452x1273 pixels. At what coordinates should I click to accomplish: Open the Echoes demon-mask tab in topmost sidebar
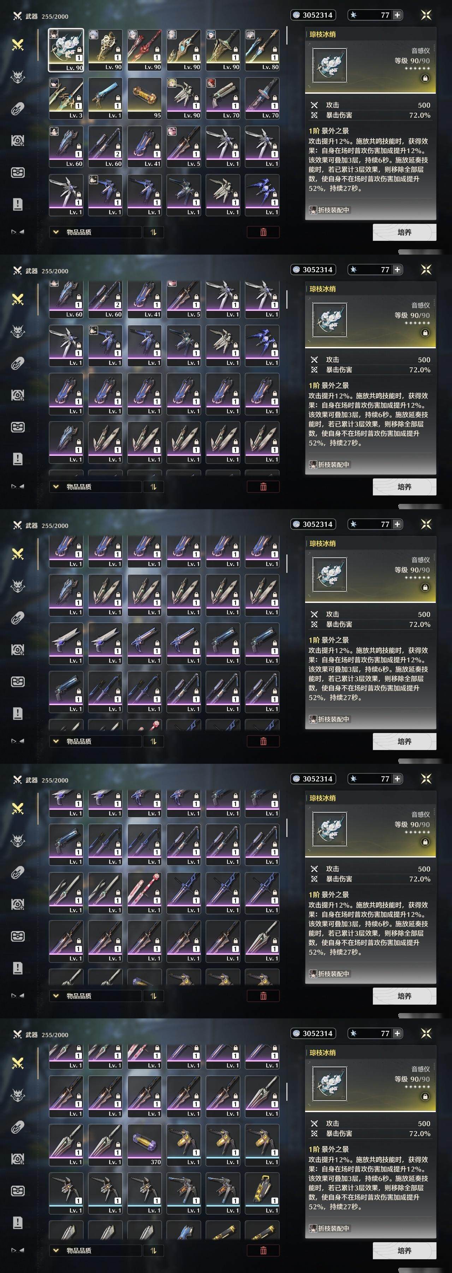[x=18, y=77]
